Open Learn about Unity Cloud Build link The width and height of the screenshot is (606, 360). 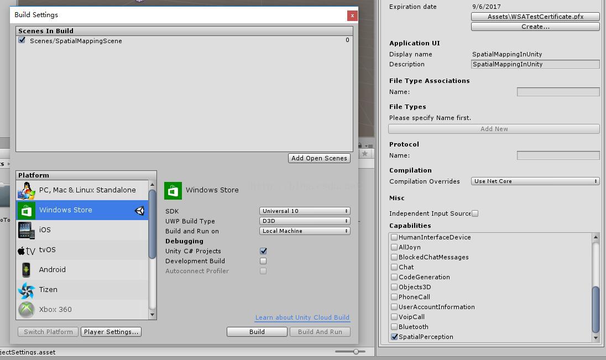click(302, 317)
